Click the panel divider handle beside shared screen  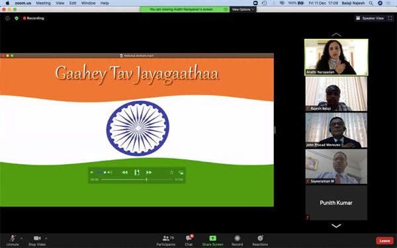(275, 130)
